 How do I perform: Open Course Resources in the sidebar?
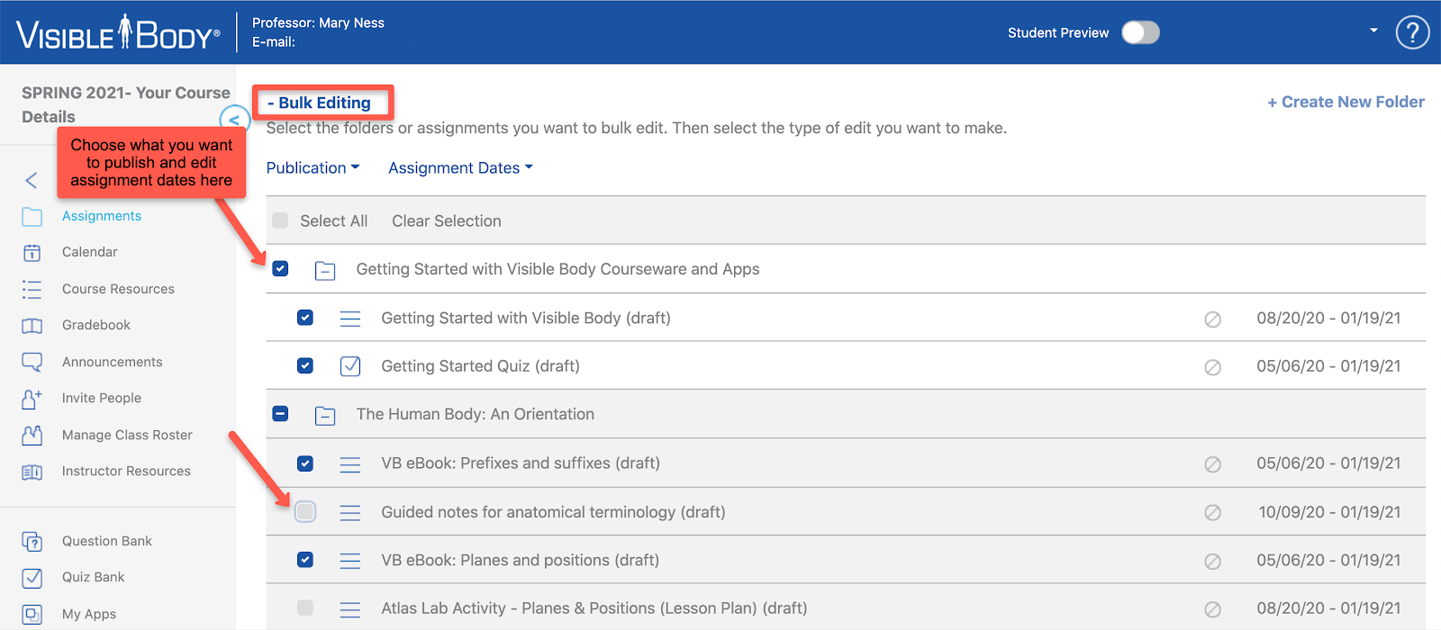[x=118, y=289]
